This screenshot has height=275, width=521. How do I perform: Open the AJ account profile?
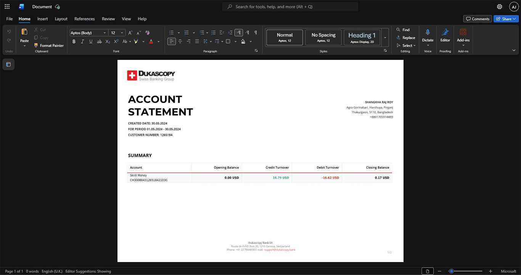pyautogui.click(x=514, y=6)
